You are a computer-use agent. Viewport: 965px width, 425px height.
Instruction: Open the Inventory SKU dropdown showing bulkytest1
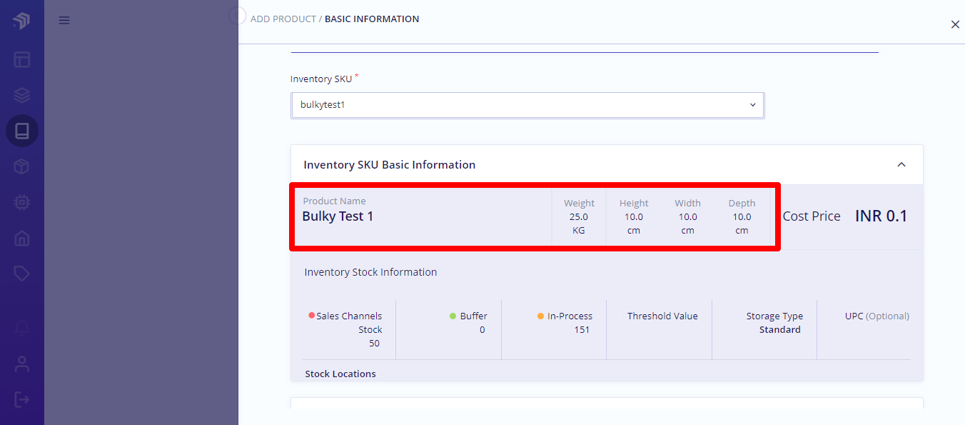[x=527, y=105]
